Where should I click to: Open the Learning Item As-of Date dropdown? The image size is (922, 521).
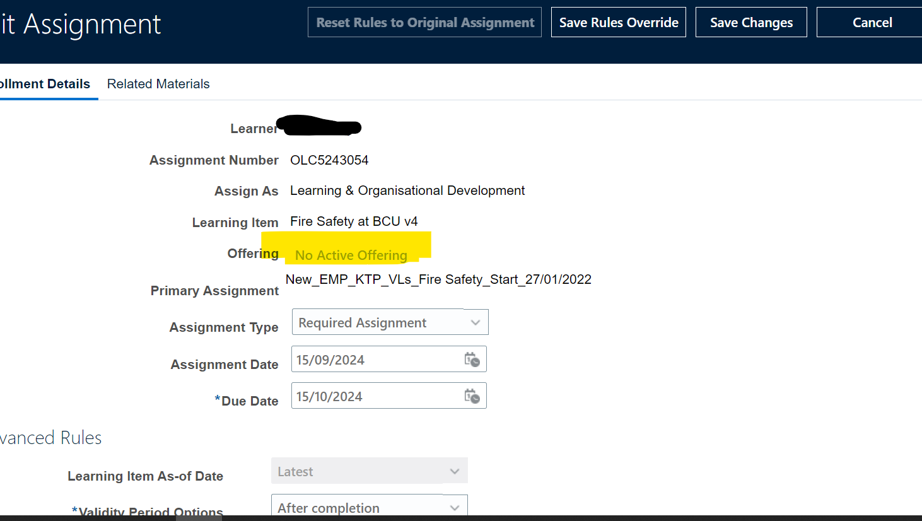(370, 471)
